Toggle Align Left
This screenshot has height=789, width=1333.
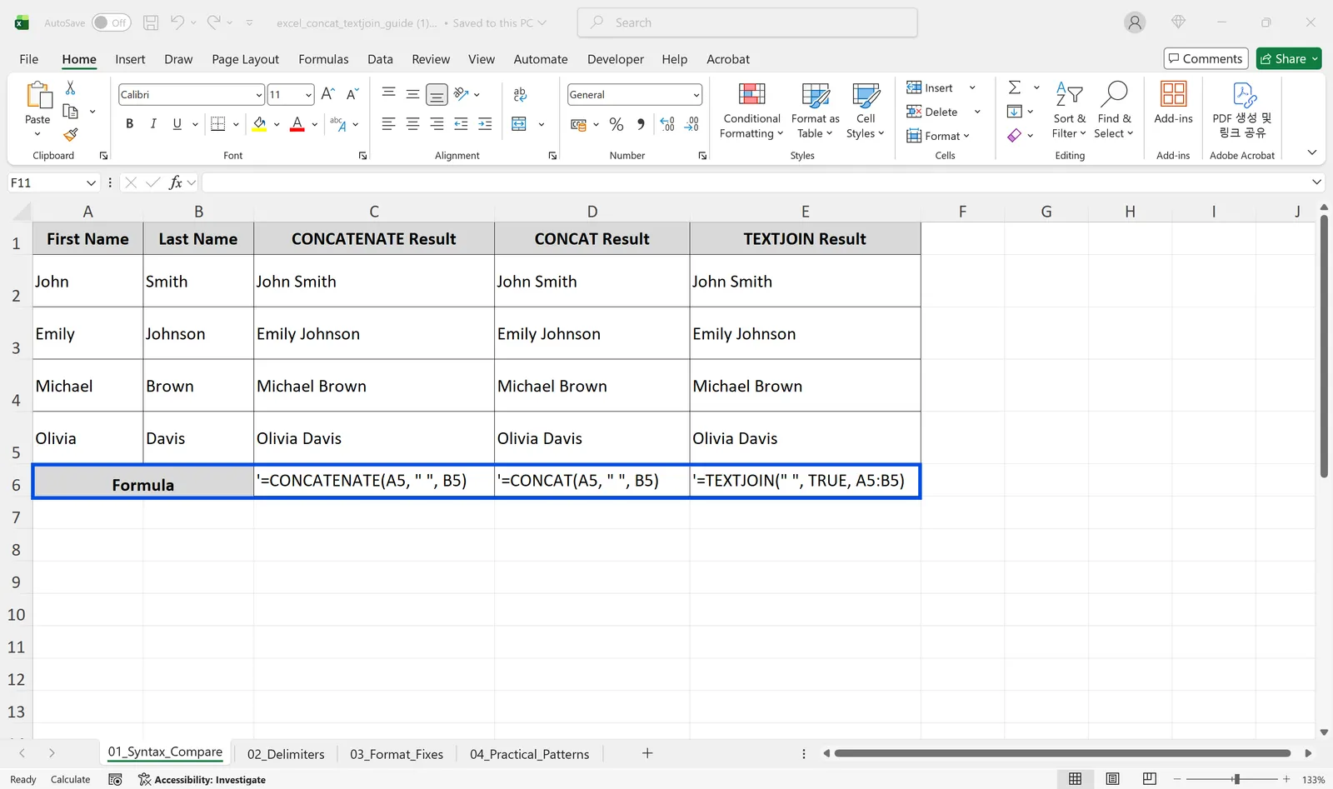click(x=388, y=124)
